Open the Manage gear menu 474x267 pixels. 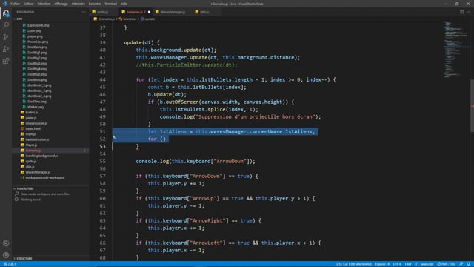(6, 255)
